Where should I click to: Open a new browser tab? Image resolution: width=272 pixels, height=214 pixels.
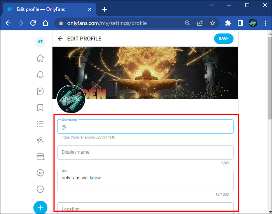pos(105,9)
